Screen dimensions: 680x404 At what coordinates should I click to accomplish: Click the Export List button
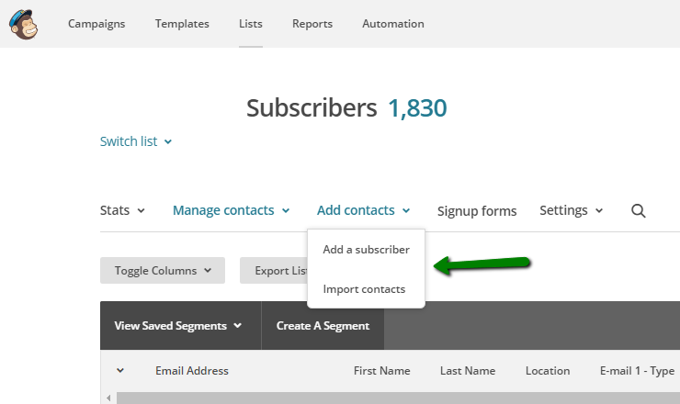point(274,271)
